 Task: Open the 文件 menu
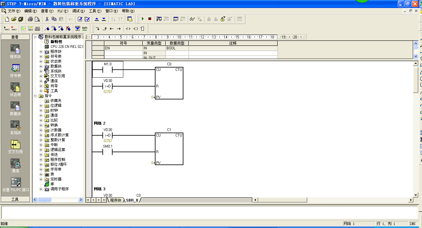[14, 11]
